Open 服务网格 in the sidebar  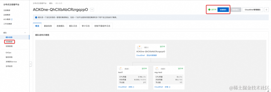9,57
